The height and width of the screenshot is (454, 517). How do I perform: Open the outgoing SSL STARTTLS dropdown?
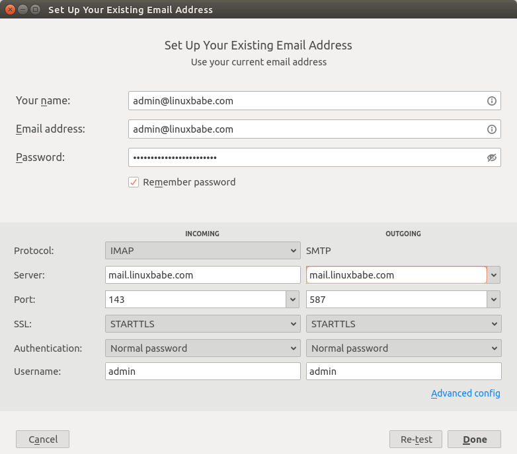[x=403, y=324]
